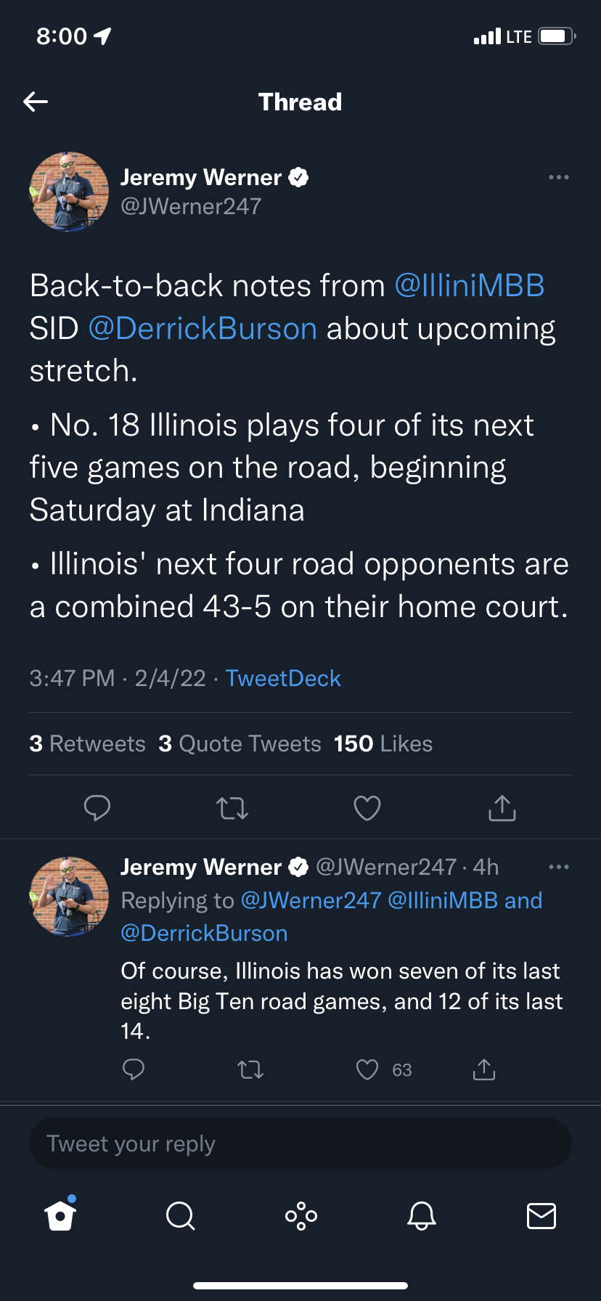601x1301 pixels.
Task: Share the reply tweet
Action: 483,1069
